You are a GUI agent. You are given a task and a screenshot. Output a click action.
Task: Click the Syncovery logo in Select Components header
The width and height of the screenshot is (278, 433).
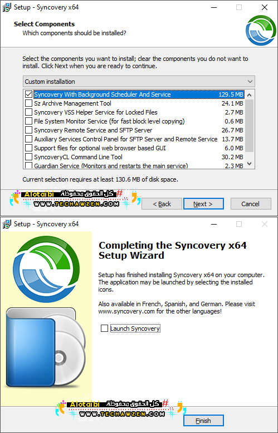261,31
